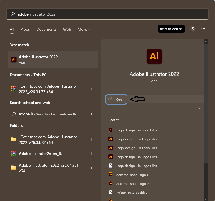
Task: Click the search box containing adobe illustrator 2022
Action: pyautogui.click(x=107, y=14)
